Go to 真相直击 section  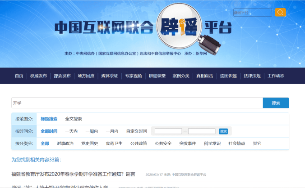205,76
